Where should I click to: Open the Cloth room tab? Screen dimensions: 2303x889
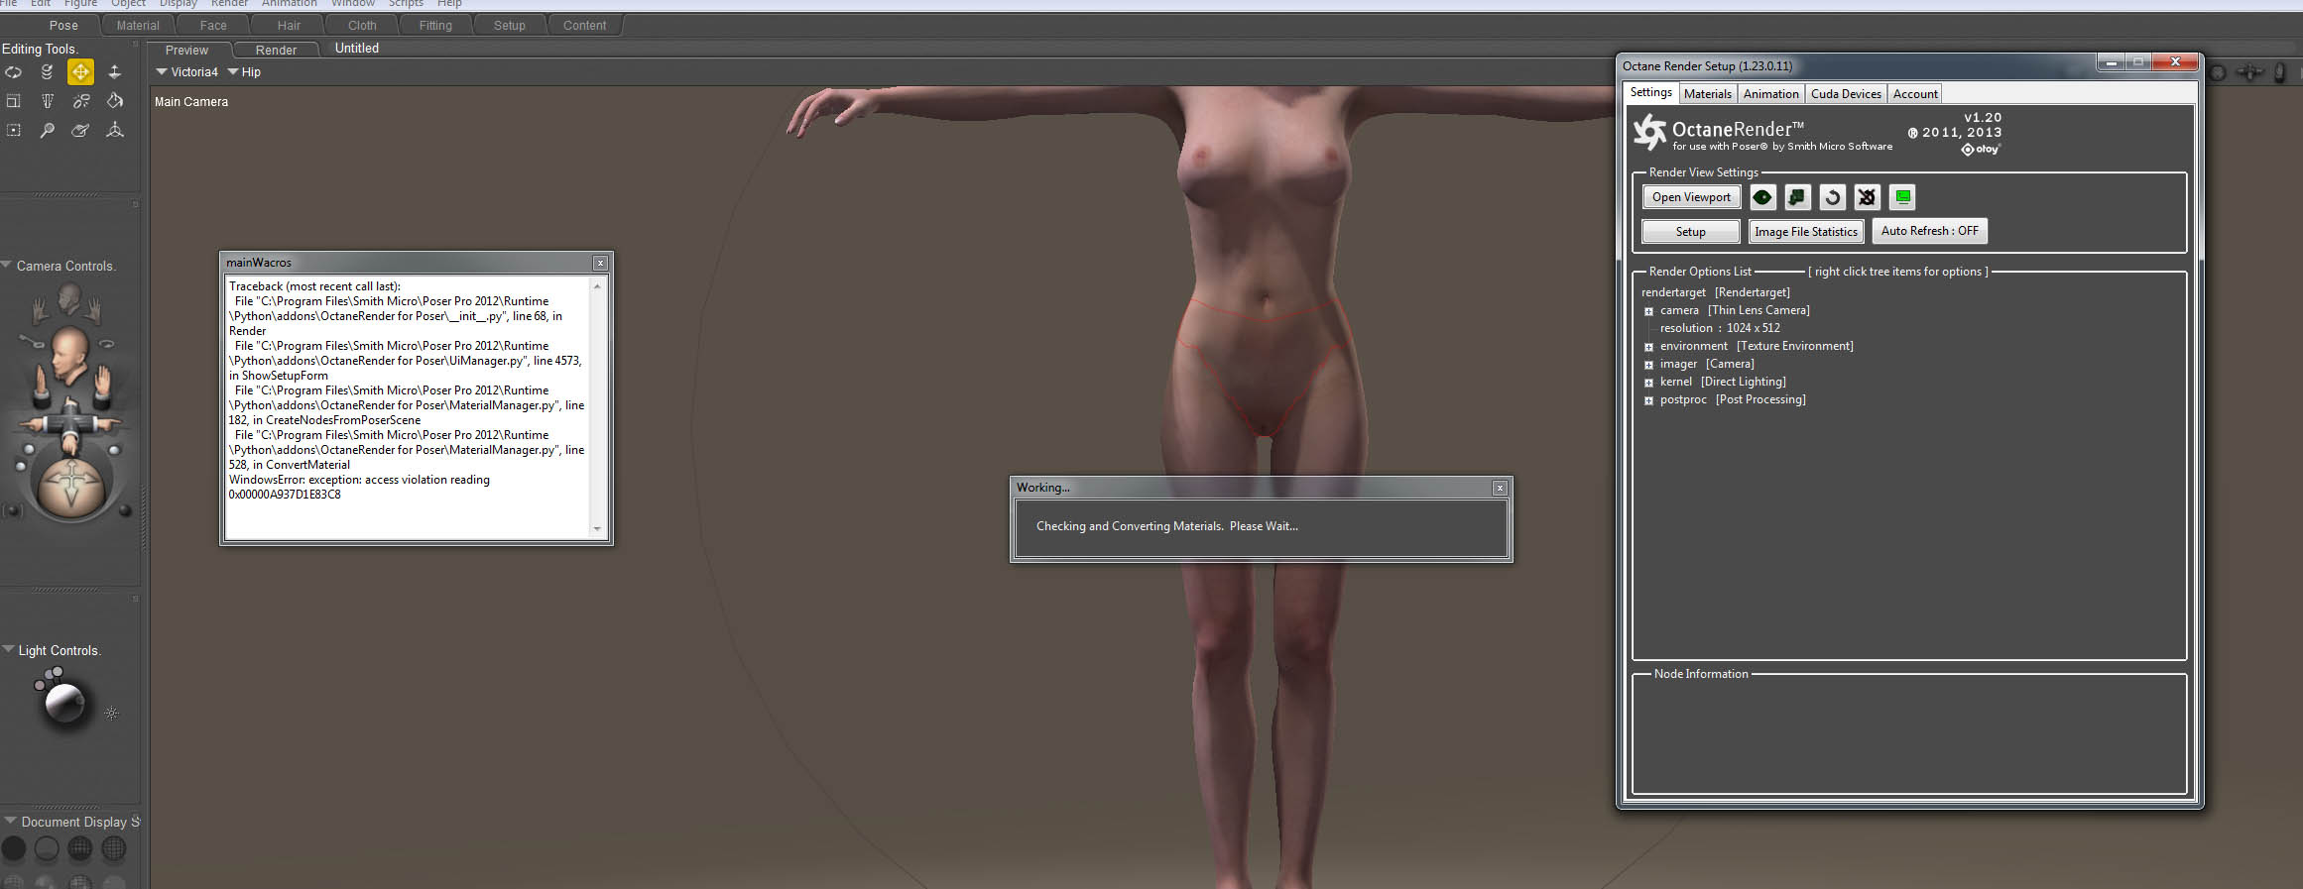tap(362, 26)
